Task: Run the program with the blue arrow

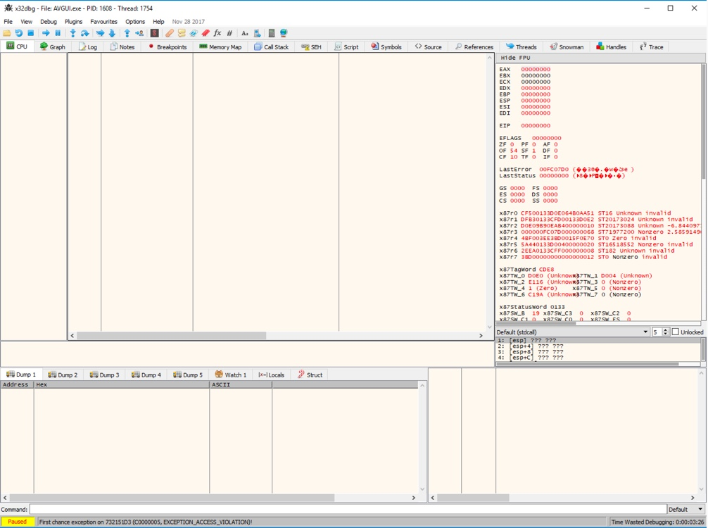Action: [46, 32]
